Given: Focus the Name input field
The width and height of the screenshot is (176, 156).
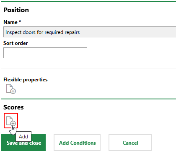Looking at the screenshot, I should click(x=90, y=32).
